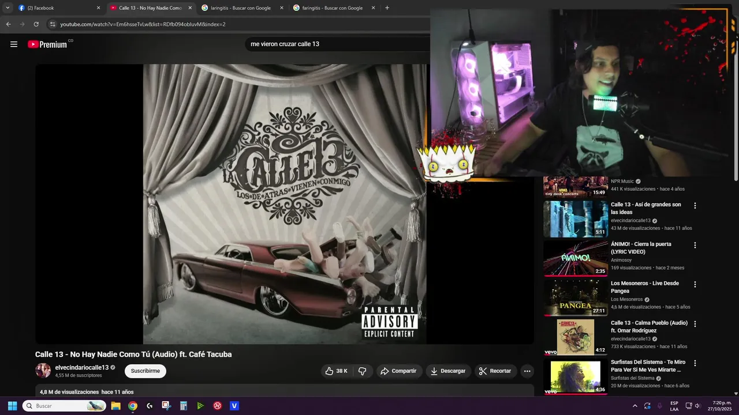
Task: Click the Windows taskbar Buscar search box
Action: [64, 406]
